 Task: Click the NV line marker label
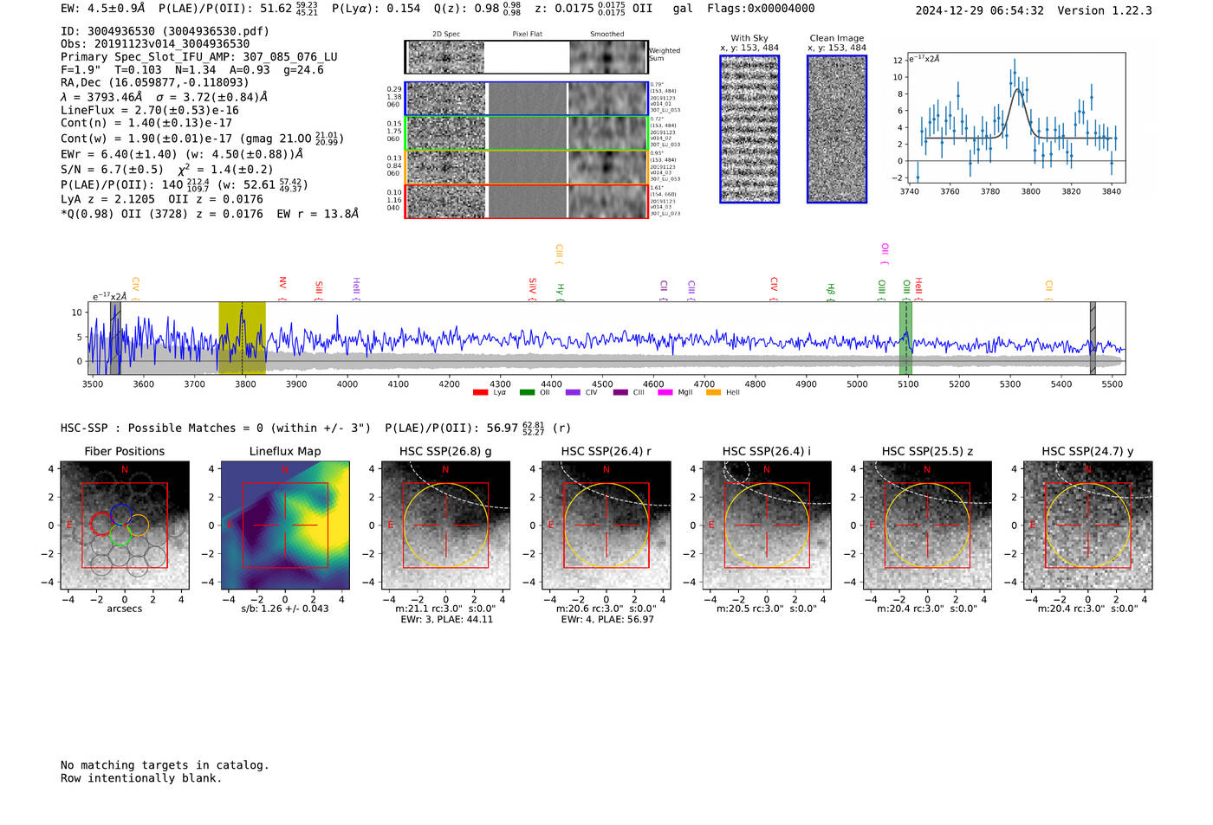click(282, 289)
